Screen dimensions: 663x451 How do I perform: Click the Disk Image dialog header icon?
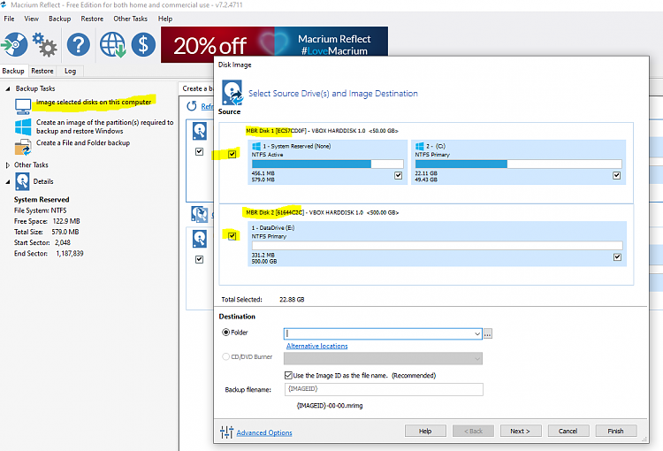[x=232, y=93]
